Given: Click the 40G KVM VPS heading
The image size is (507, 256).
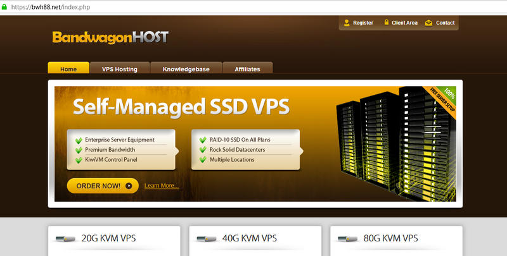Looking at the screenshot, I should pyautogui.click(x=250, y=238).
